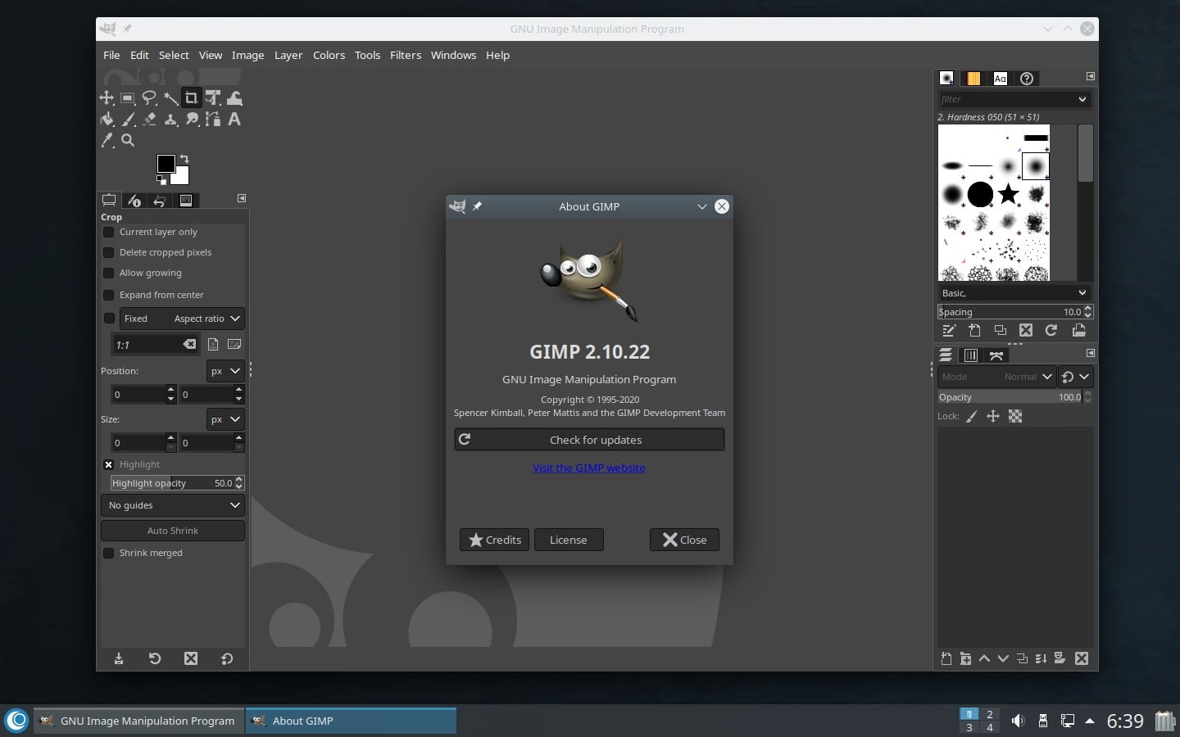Disable the Highlight checkbox
Viewport: 1180px width, 737px height.
109,464
